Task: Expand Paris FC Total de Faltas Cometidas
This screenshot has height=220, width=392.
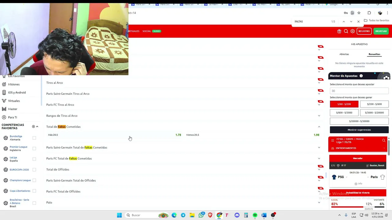Action: [x=319, y=159]
